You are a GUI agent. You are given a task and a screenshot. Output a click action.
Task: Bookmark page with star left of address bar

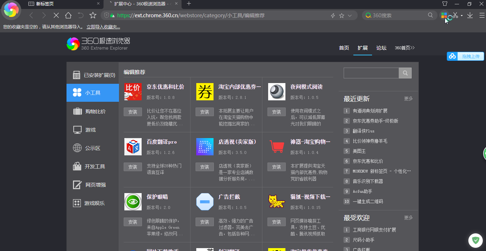[93, 15]
